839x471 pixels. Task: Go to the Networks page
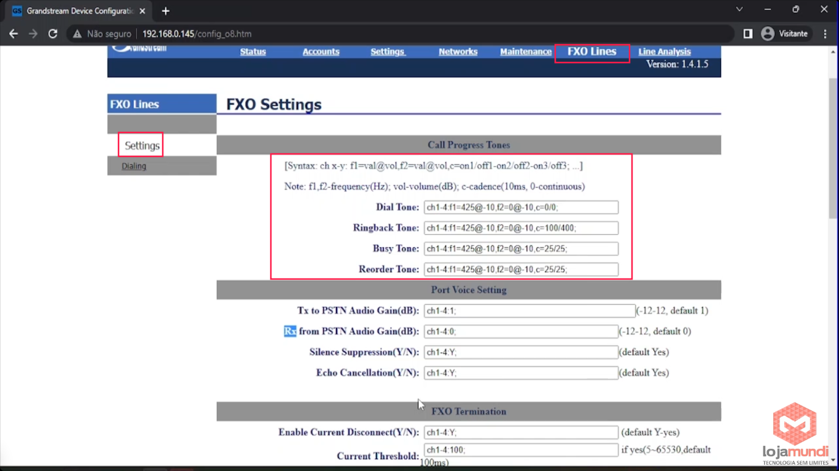458,52
